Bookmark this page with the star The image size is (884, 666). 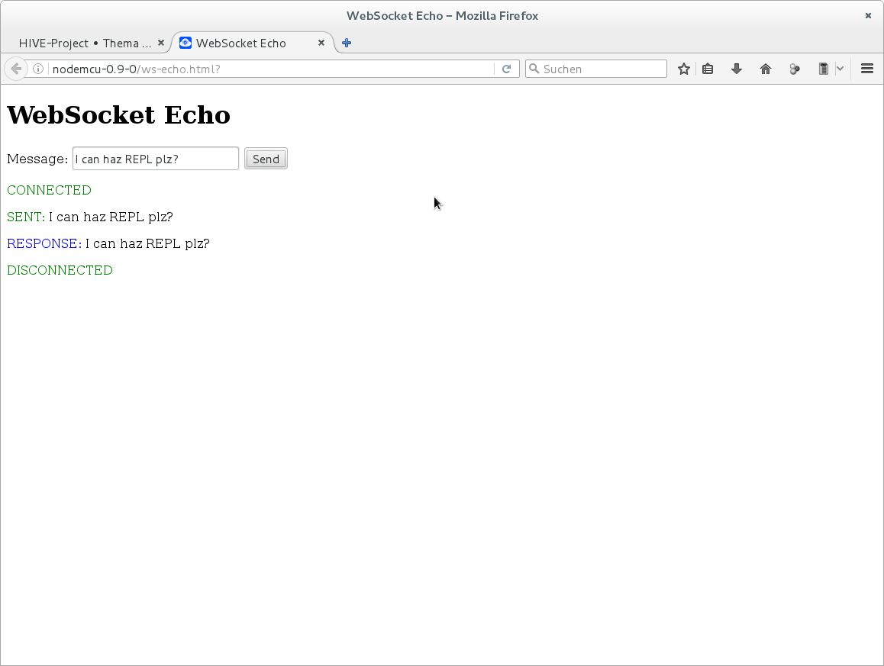(x=684, y=69)
